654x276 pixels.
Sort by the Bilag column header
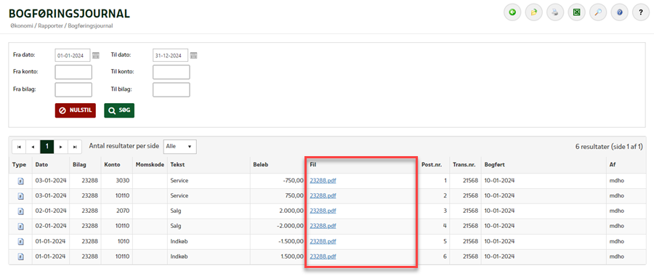tap(79, 165)
